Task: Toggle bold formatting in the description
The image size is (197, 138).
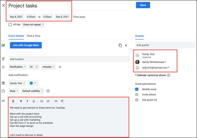Action: [x=21, y=101]
